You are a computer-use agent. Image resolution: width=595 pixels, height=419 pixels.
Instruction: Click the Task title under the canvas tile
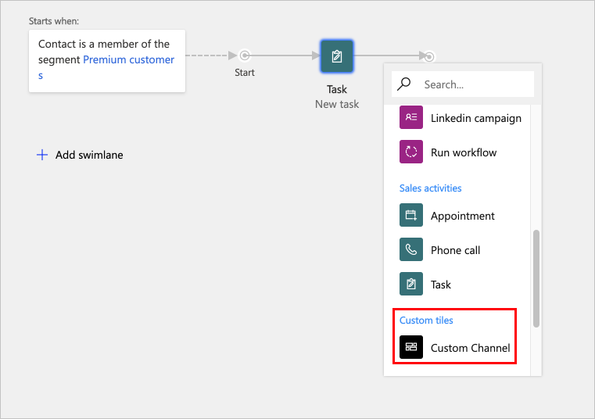click(x=337, y=89)
